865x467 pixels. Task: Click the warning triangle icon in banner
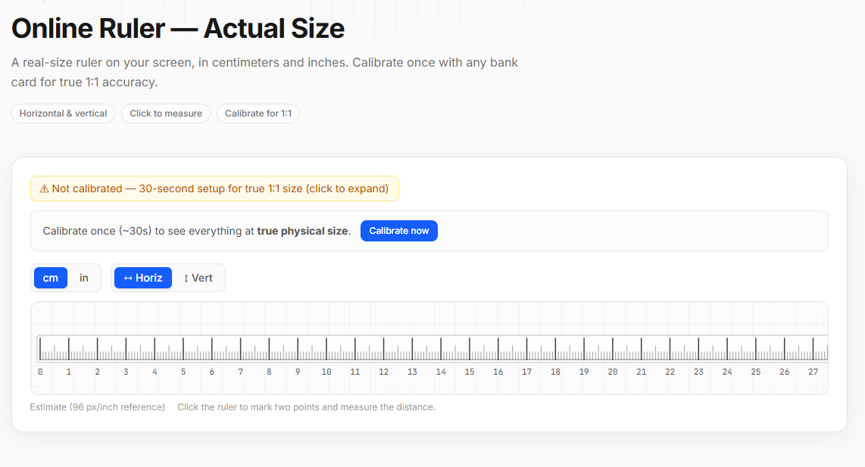point(44,189)
